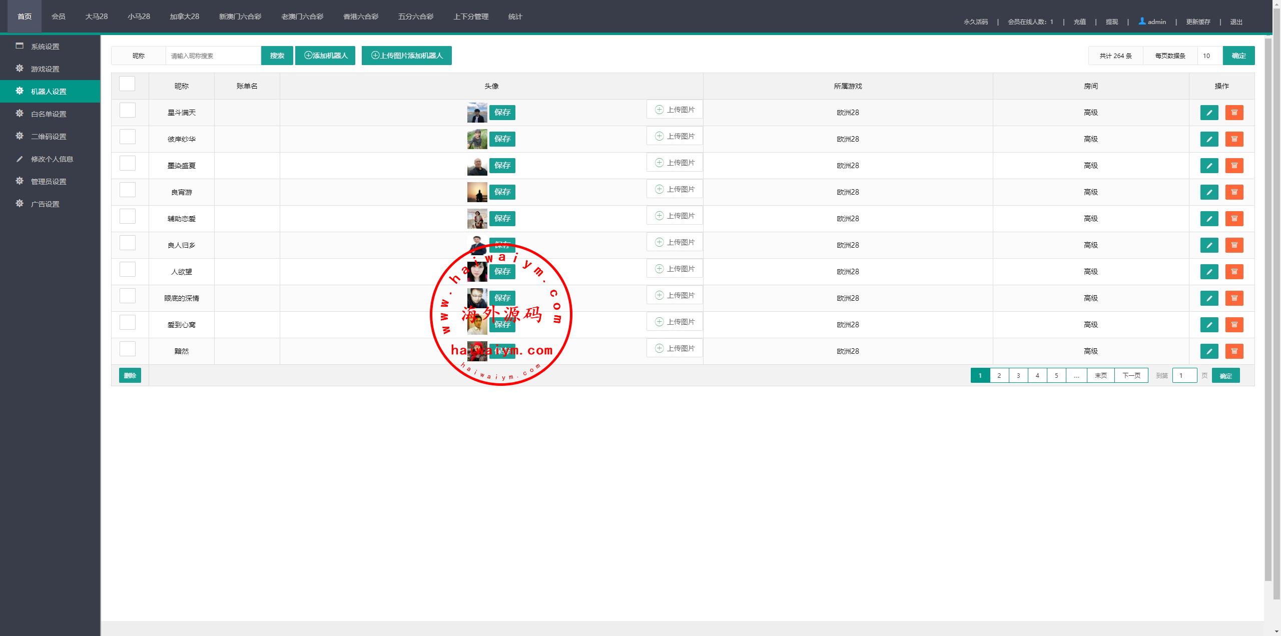Open 系统设置 in the sidebar

(45, 47)
